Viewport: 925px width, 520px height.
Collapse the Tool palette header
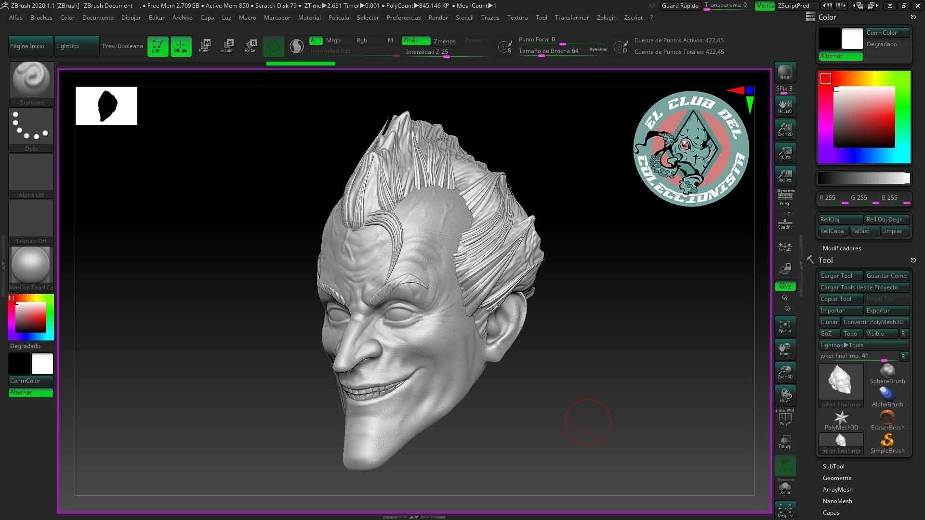point(825,260)
